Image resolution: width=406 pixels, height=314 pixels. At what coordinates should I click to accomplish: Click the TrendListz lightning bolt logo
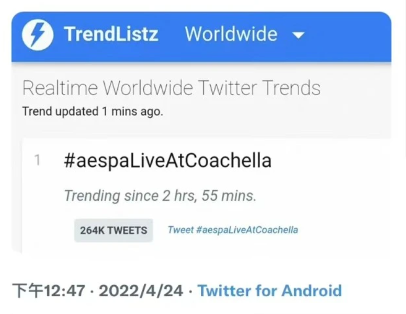(38, 36)
